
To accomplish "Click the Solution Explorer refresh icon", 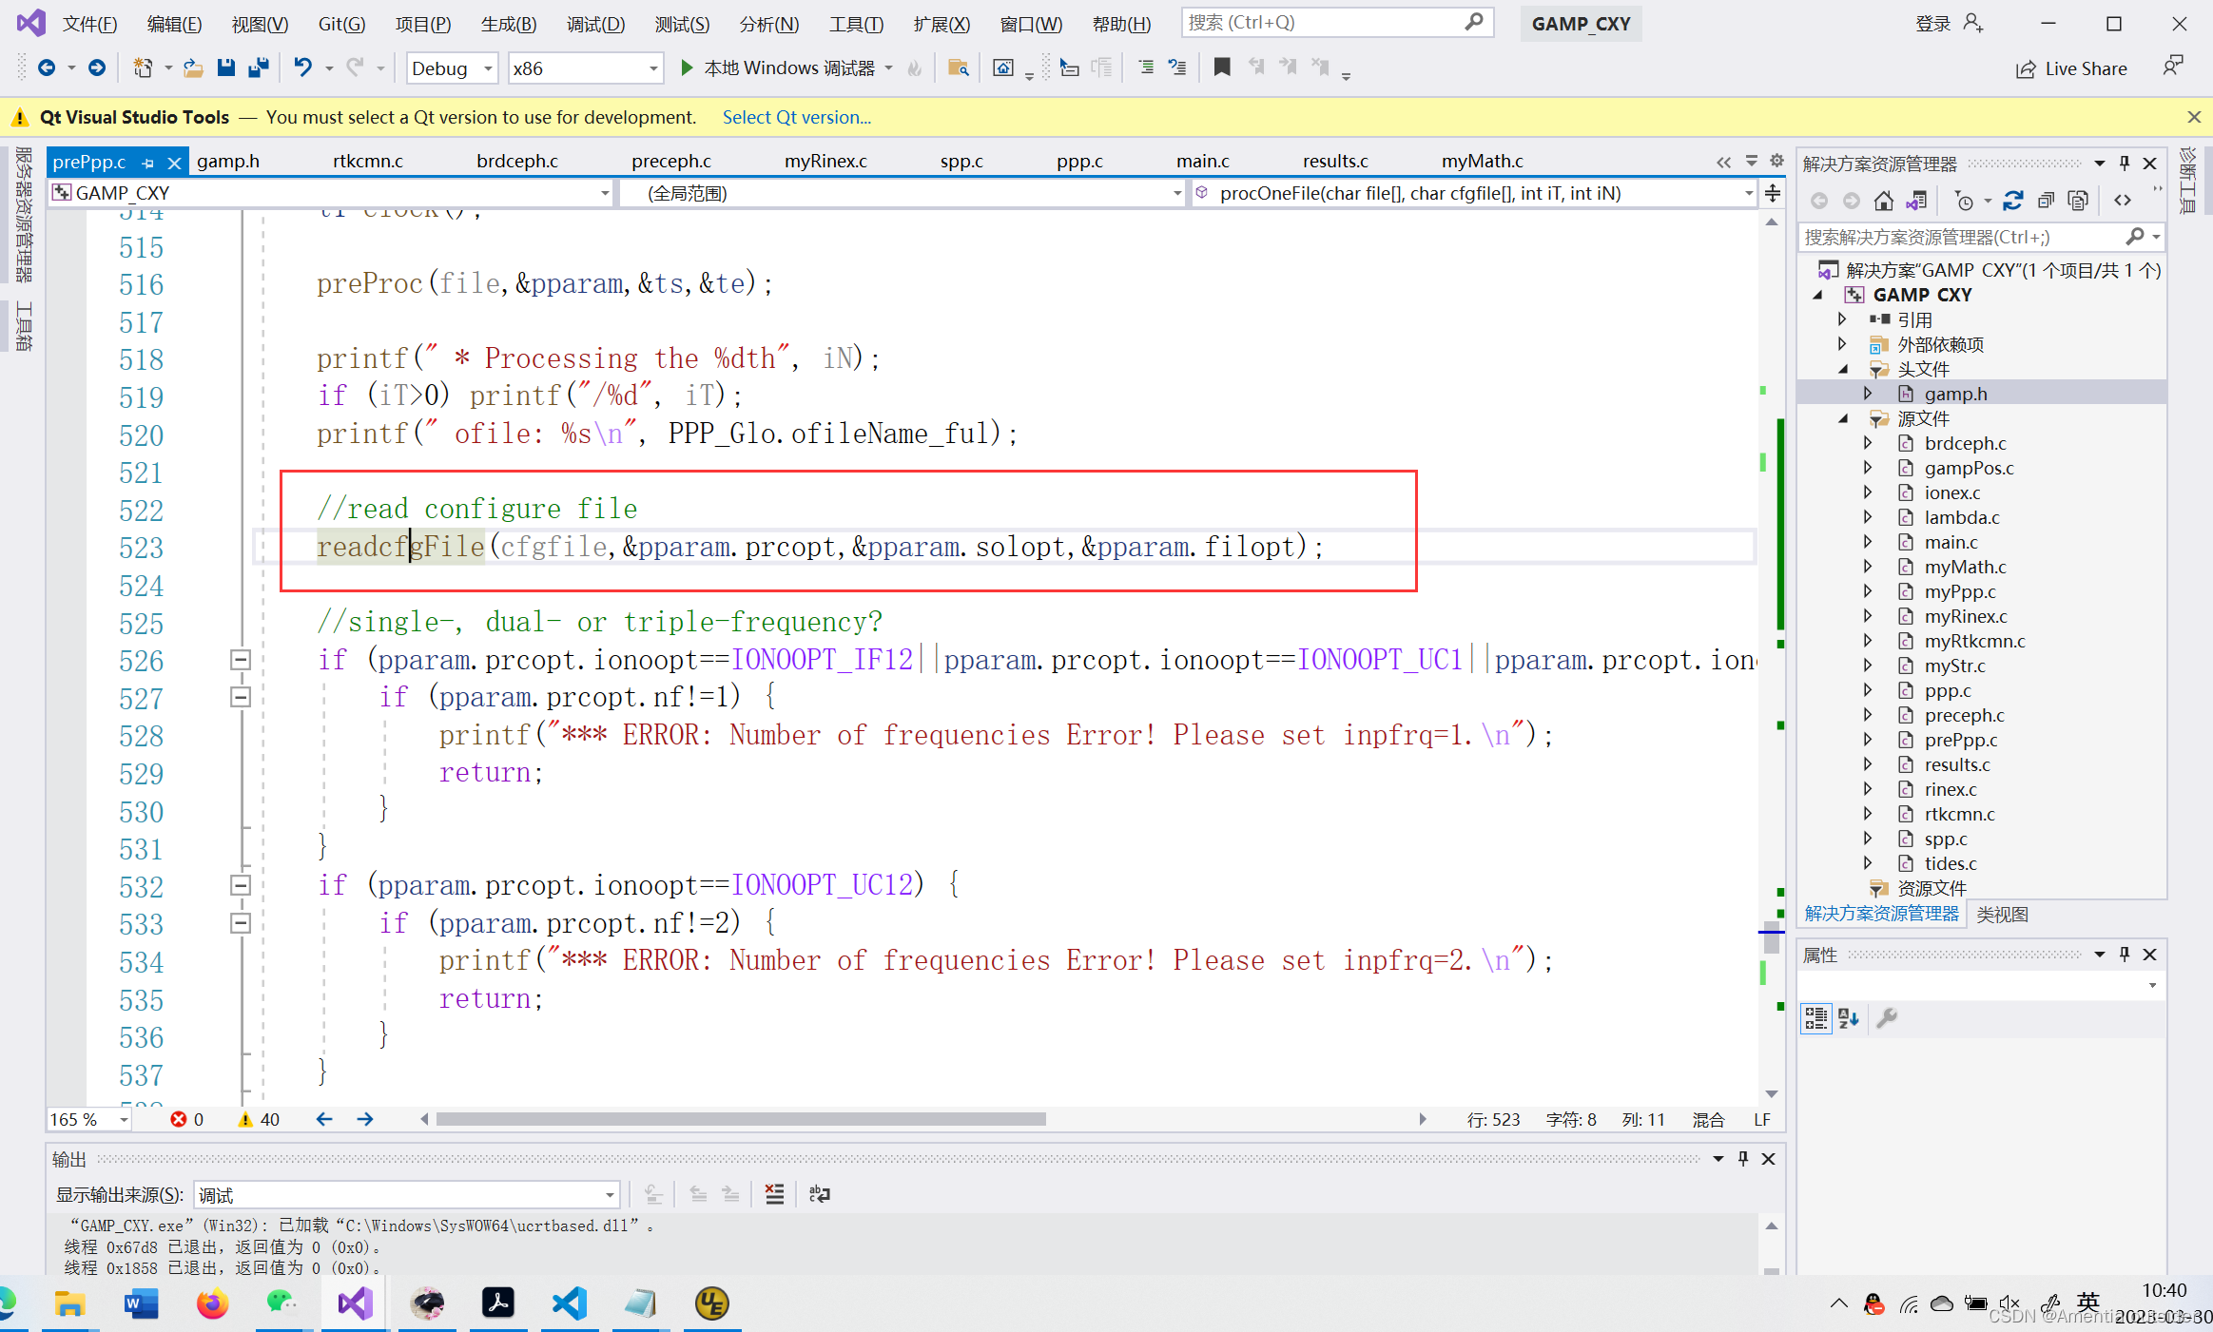I will click(x=2012, y=201).
